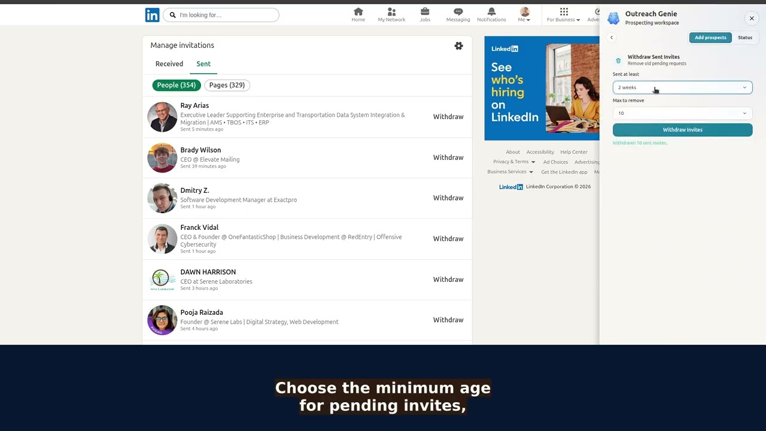Open 'Get the LinkedIn app' link
Viewport: 766px width, 431px height.
[x=564, y=172]
